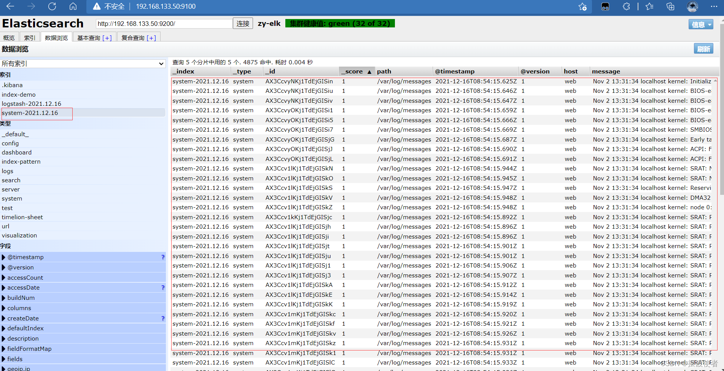Click address bar URL 192.168.133.50:9100

point(166,6)
